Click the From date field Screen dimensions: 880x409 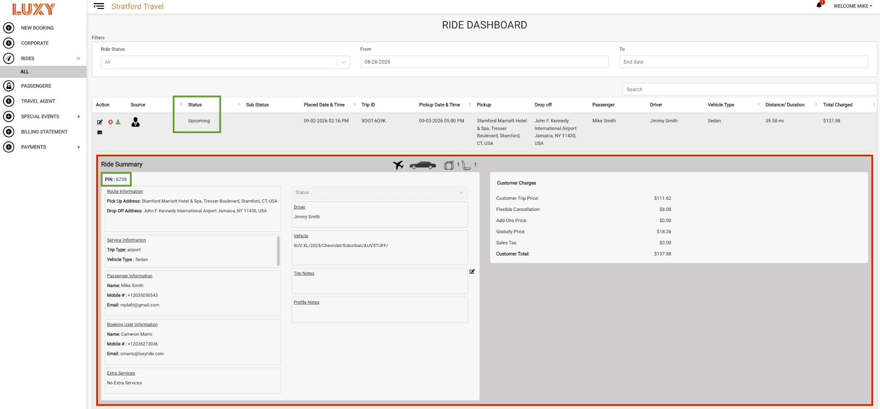click(x=484, y=62)
